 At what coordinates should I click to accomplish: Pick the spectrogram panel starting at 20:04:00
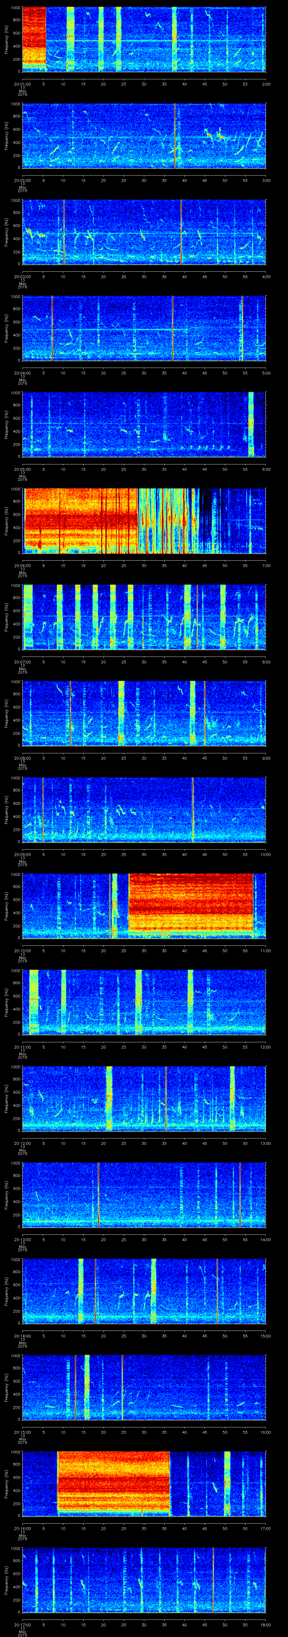coord(144,328)
